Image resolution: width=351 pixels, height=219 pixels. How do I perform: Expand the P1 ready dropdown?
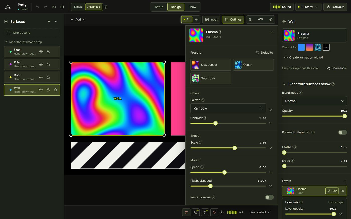point(308,7)
